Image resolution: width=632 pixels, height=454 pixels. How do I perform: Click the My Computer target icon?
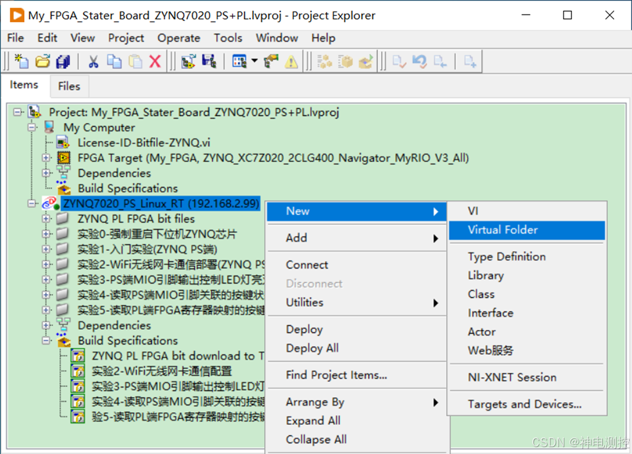49,127
